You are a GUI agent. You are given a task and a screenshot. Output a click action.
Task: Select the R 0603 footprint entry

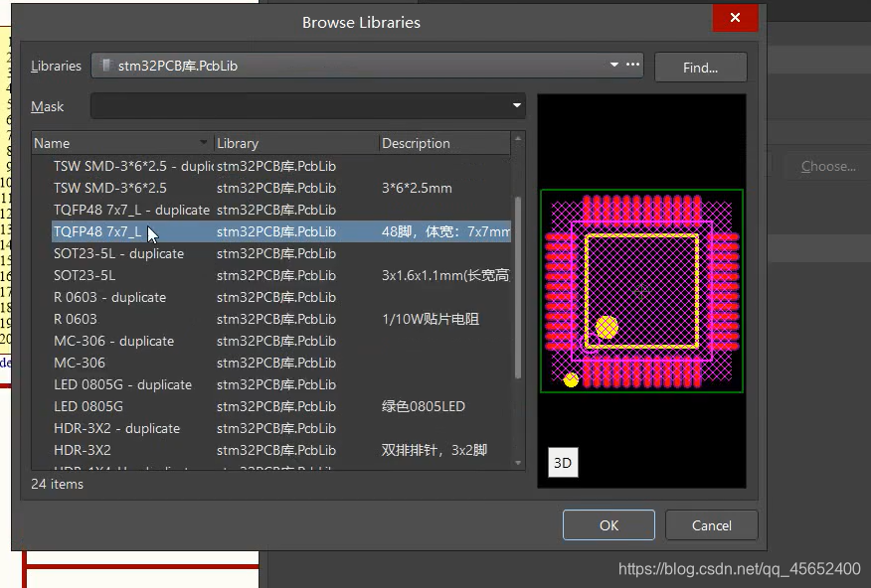coord(76,319)
